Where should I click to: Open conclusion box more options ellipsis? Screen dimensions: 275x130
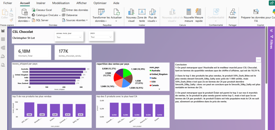coord(259,60)
